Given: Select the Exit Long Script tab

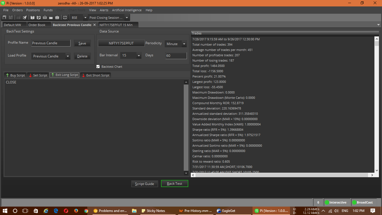Looking at the screenshot, I should [64, 75].
